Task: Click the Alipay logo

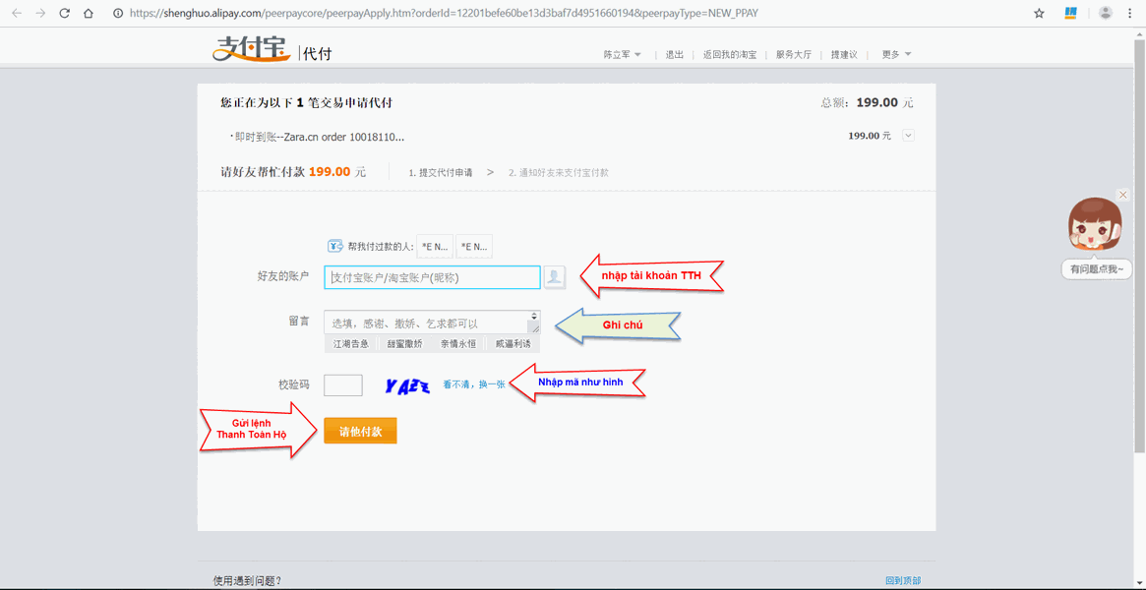Action: [x=253, y=50]
